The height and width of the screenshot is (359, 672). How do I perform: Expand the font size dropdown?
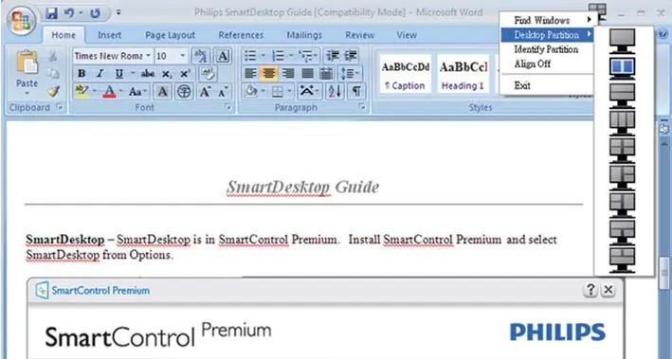183,56
